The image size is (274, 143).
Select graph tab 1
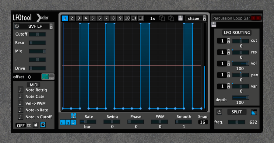(x=65, y=18)
